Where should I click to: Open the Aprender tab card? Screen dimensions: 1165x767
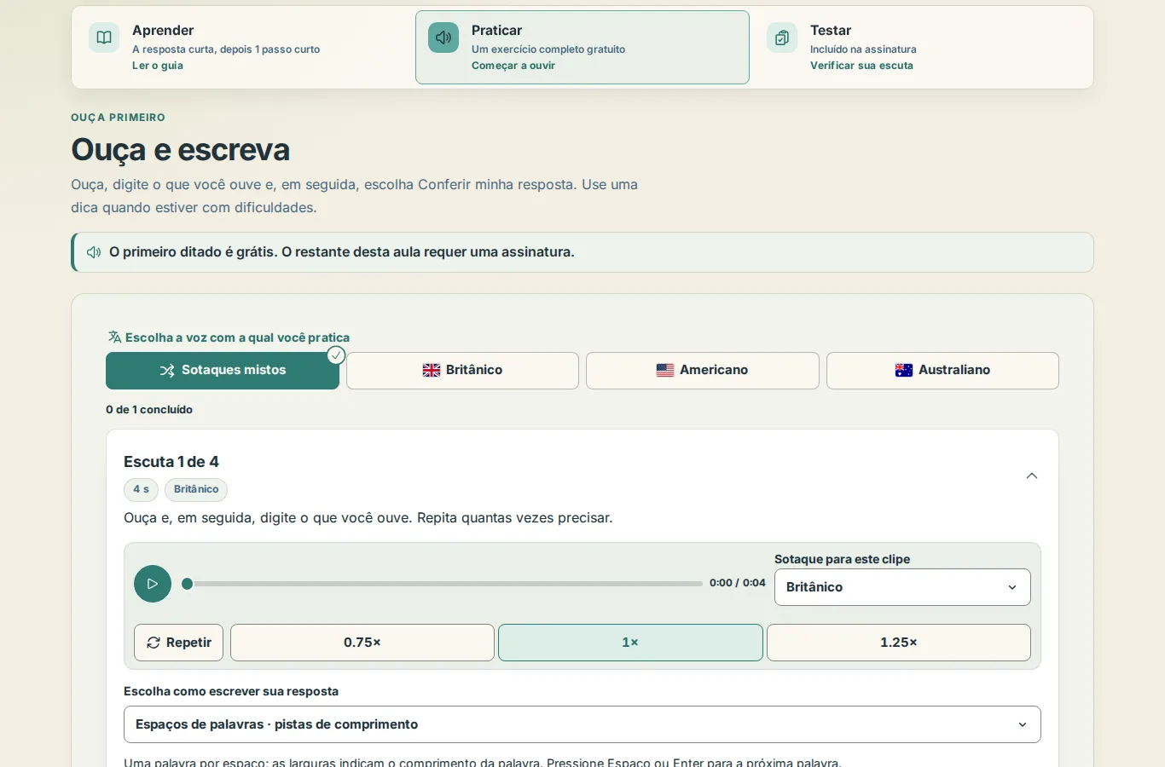point(243,48)
